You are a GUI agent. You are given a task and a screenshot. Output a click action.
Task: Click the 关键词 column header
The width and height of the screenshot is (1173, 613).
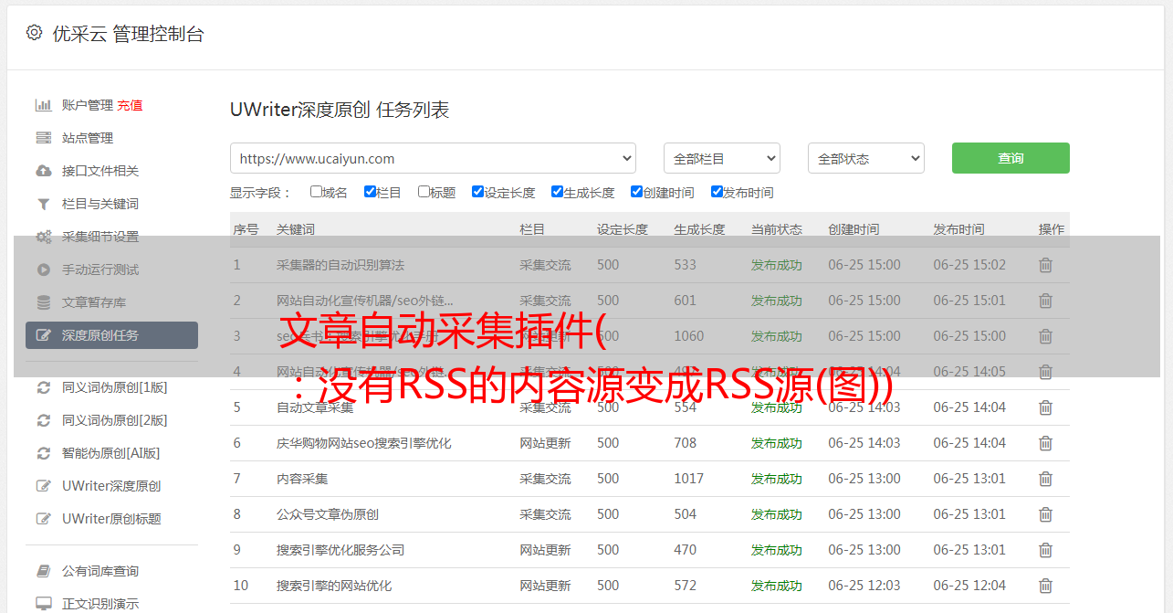tap(296, 229)
